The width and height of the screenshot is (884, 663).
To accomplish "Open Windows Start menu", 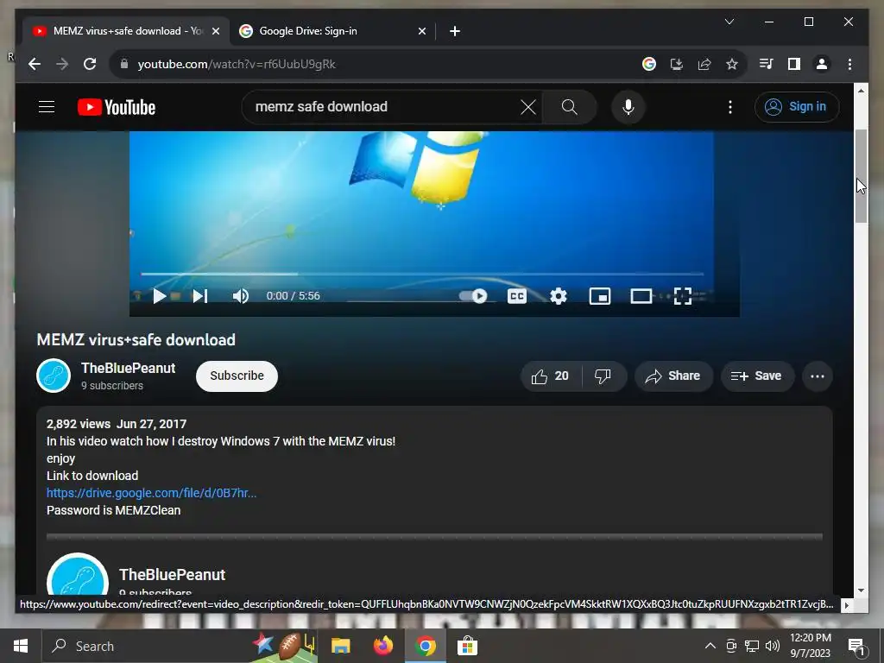I will coord(21,646).
